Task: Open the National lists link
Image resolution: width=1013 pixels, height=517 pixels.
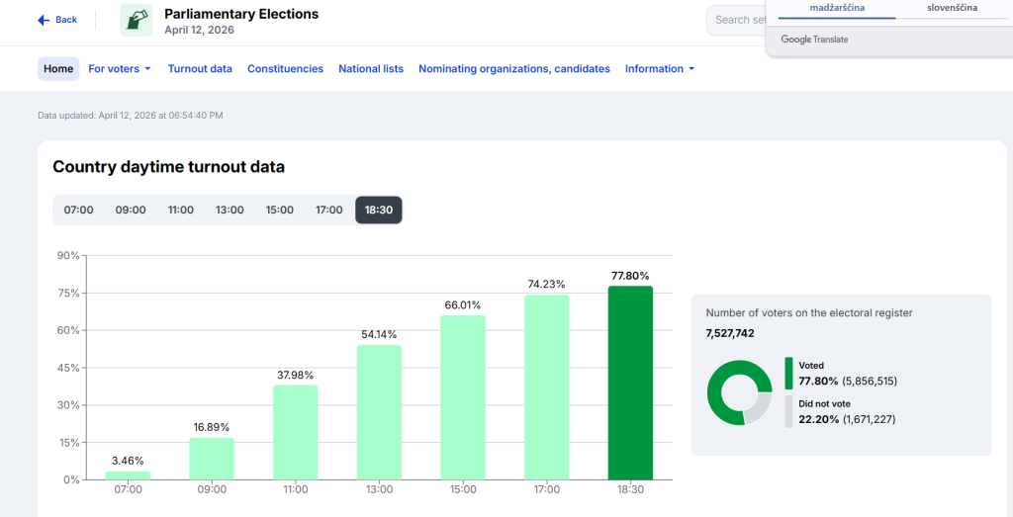Action: [x=371, y=69]
